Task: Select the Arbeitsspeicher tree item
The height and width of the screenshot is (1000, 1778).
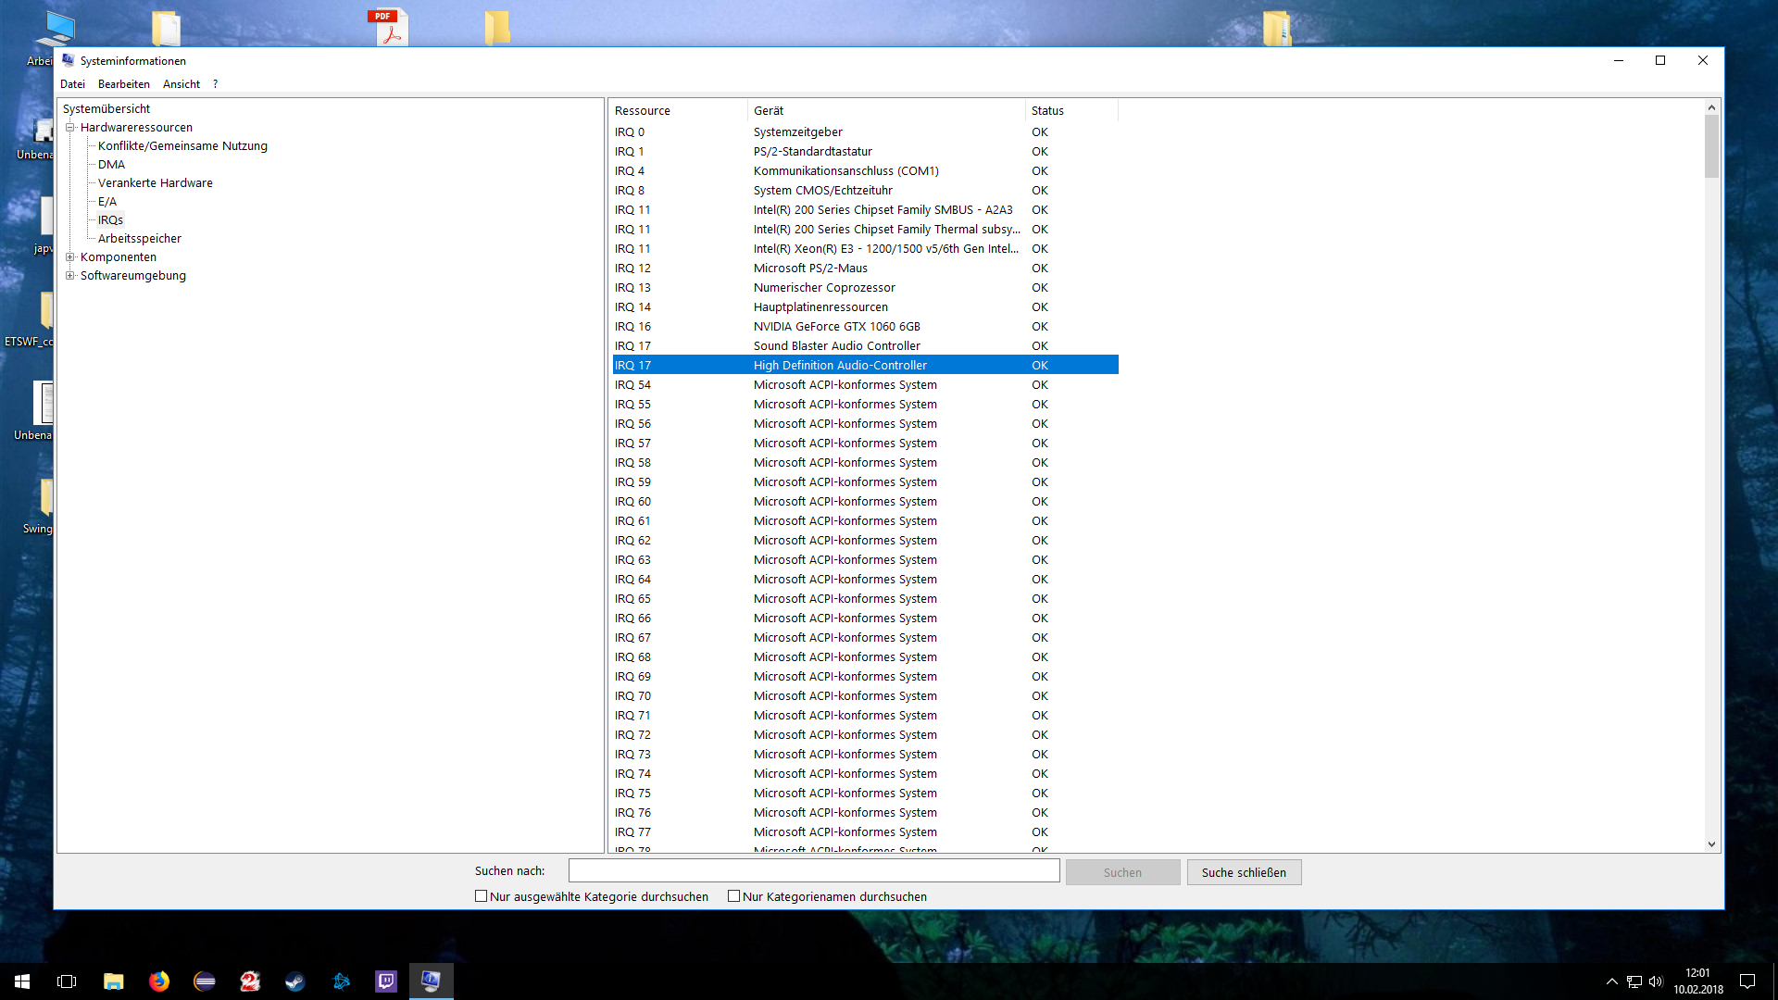Action: (x=140, y=239)
